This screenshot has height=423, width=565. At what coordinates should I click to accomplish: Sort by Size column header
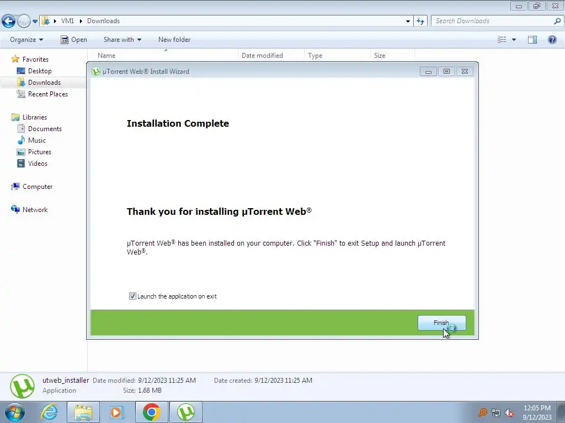point(392,56)
